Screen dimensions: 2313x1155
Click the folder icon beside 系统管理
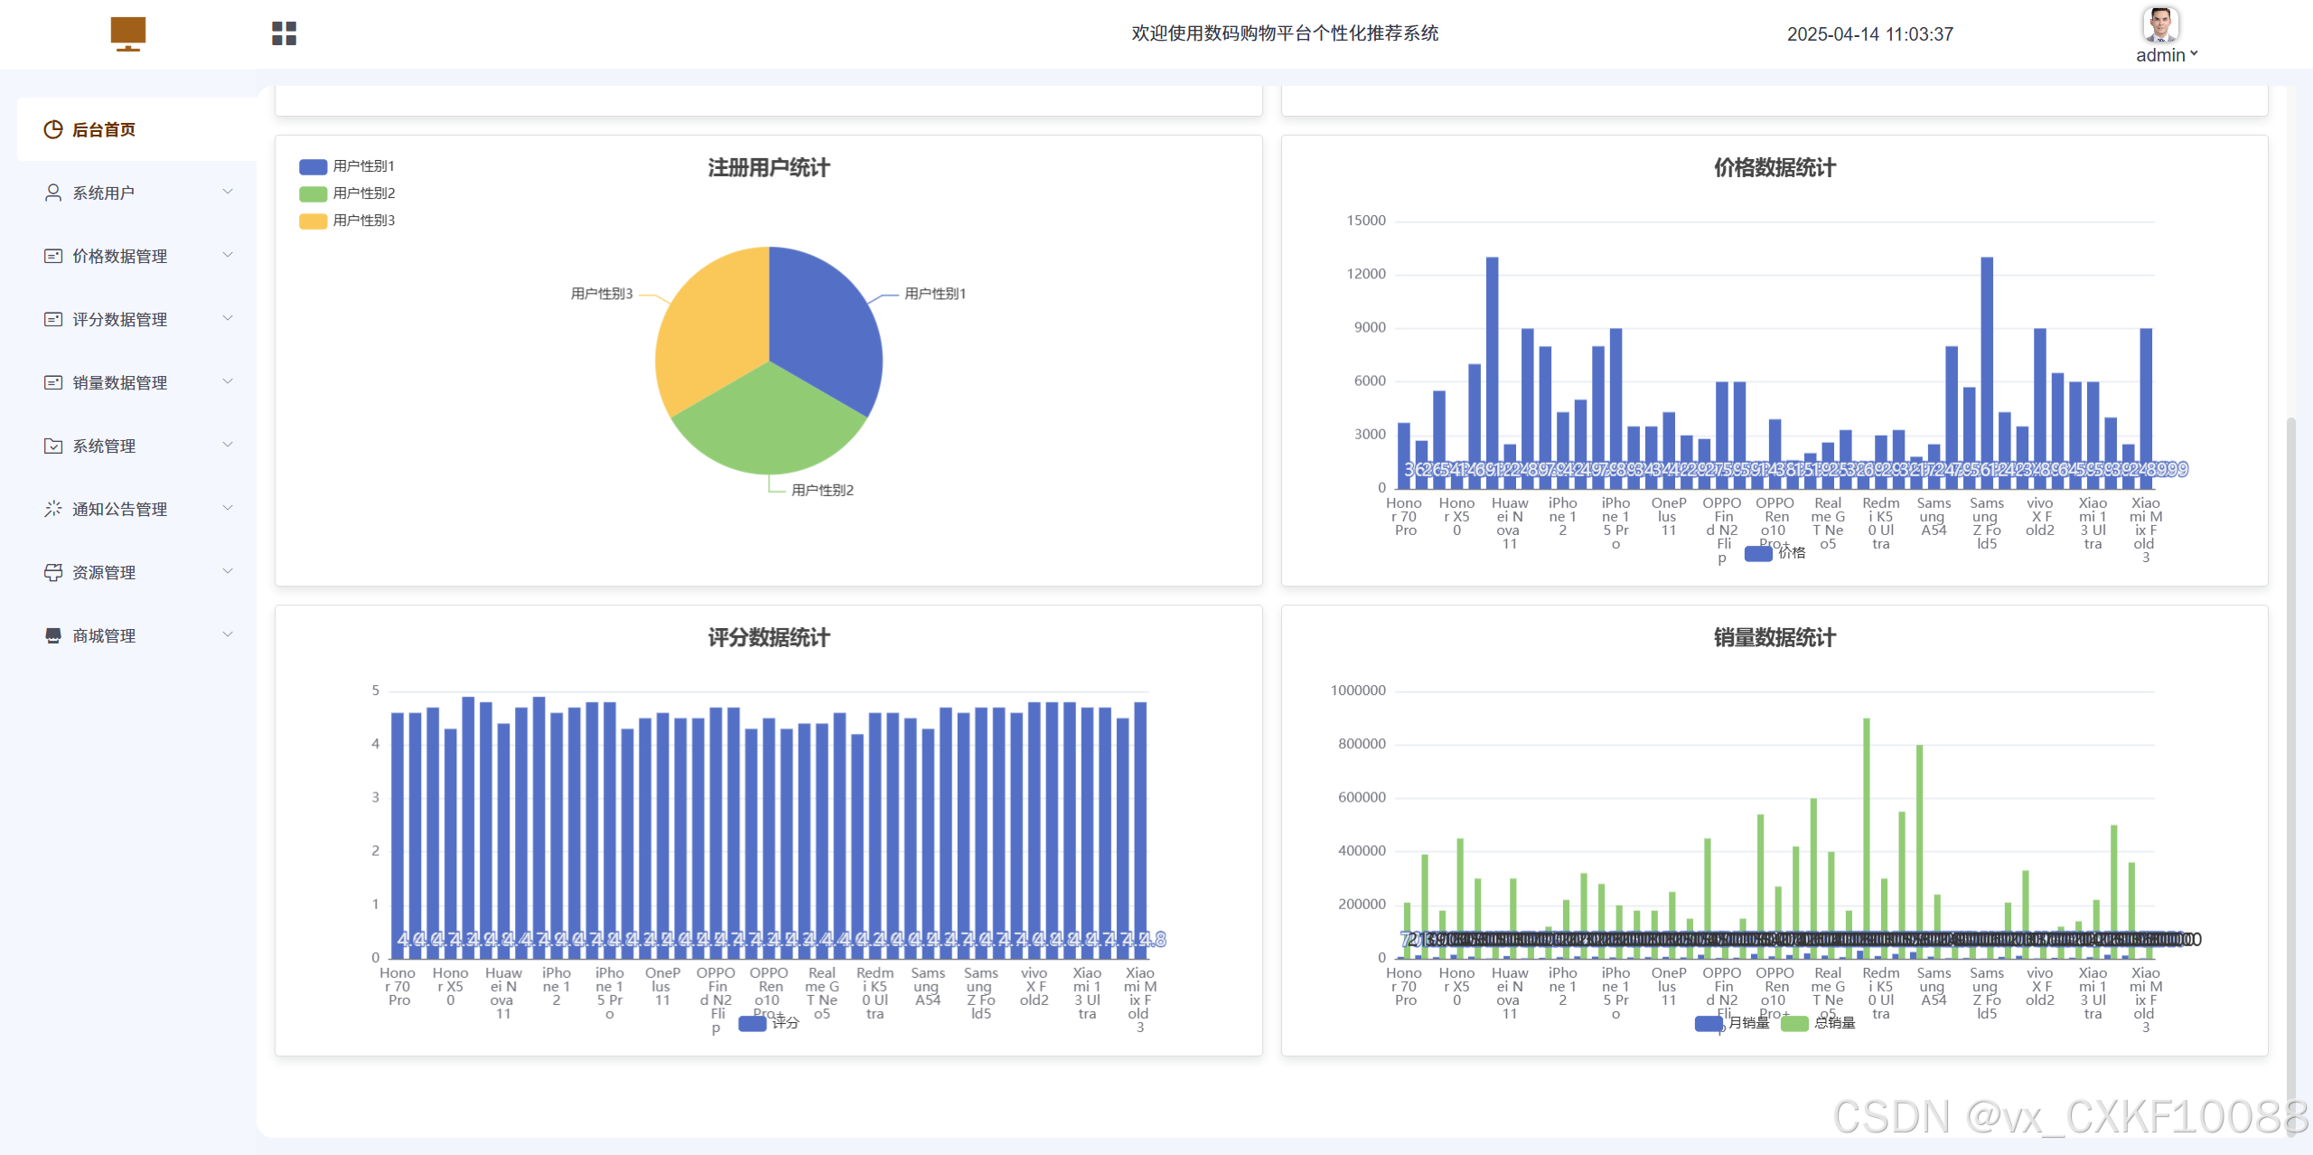point(53,446)
